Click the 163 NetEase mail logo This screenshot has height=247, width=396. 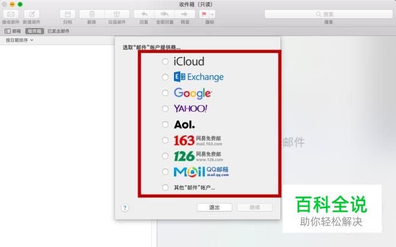point(198,140)
